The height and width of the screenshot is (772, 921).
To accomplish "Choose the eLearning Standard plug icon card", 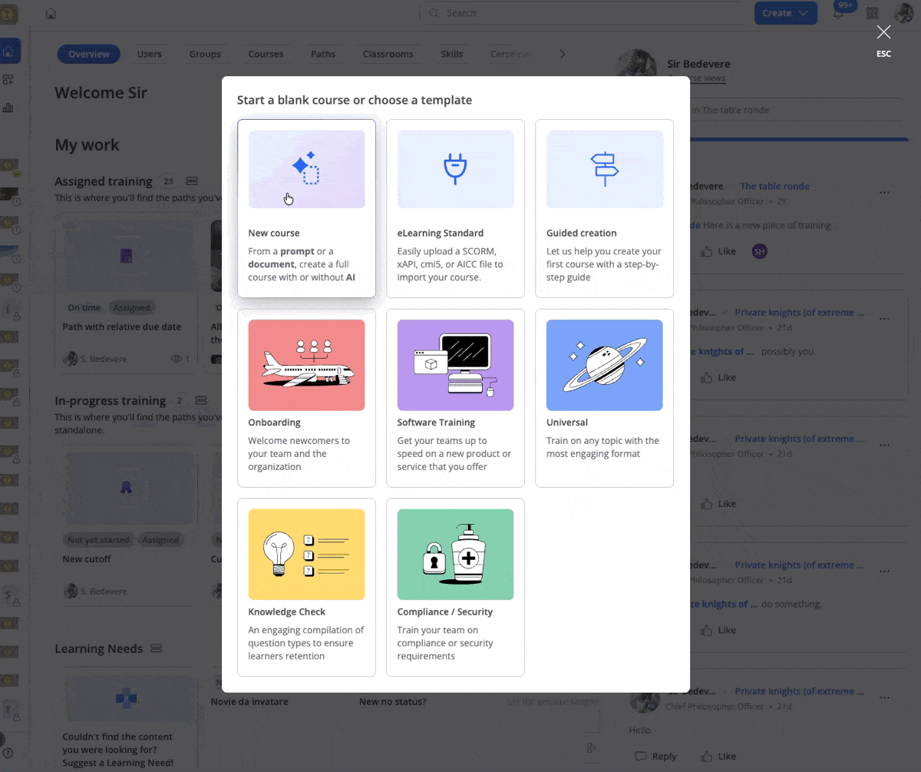I will (x=455, y=169).
